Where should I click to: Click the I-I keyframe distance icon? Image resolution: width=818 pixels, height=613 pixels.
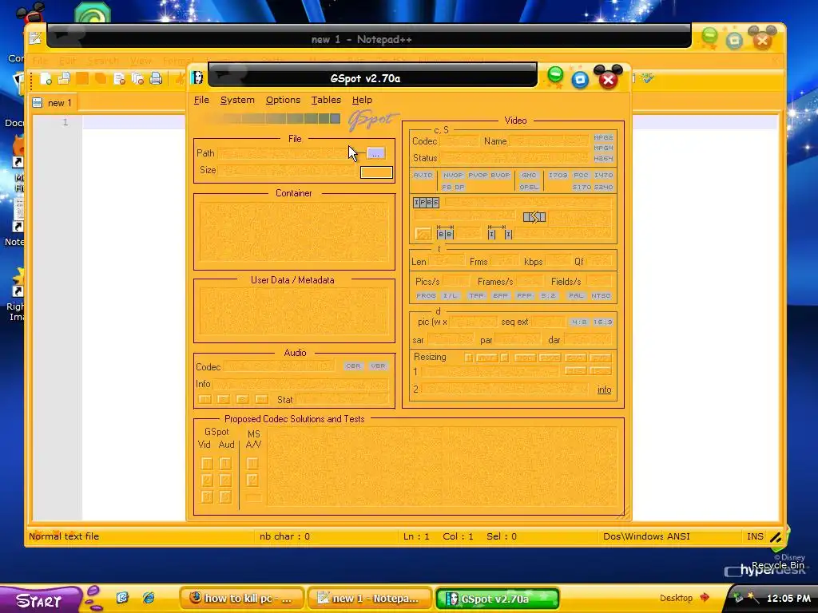500,232
